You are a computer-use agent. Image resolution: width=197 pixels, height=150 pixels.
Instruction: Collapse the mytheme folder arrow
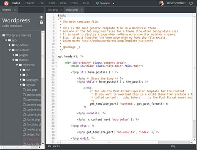[x=17, y=65]
